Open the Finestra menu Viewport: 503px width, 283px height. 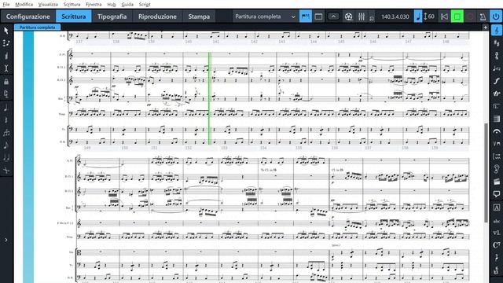coord(94,5)
